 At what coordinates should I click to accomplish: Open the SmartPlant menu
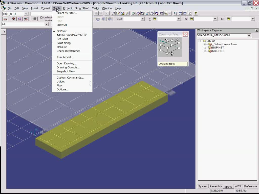pos(82,8)
